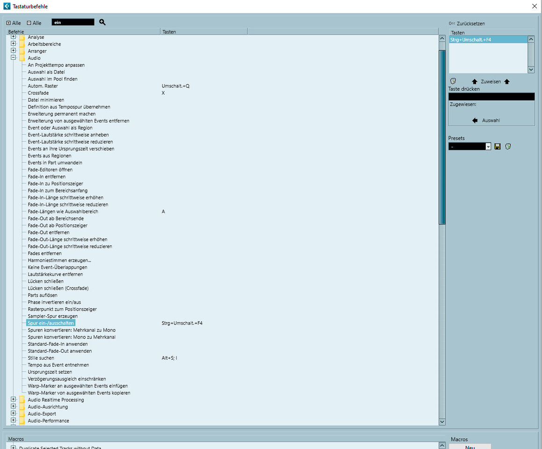Viewport: 542px width, 449px height.
Task: Expand the Analyse folder
Action: tap(13, 36)
